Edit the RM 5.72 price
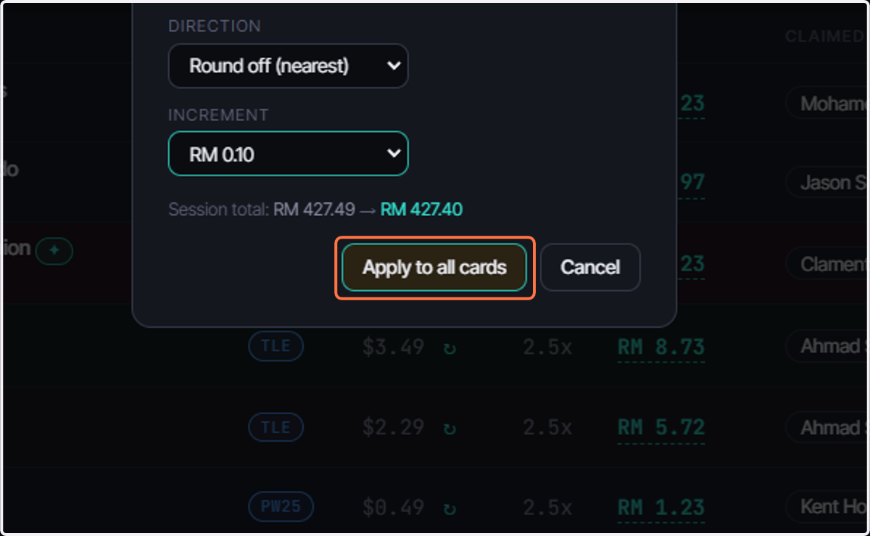Screen dimensions: 870x536 (x=660, y=428)
